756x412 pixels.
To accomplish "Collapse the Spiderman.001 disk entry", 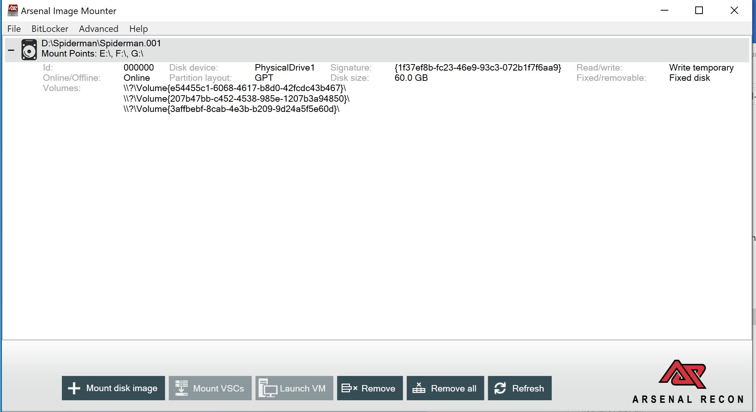I will [x=11, y=50].
